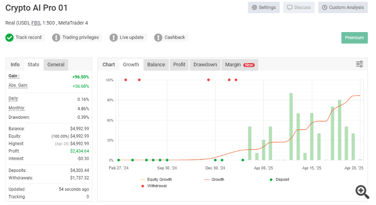Open chart filter settings sliders icon

[359, 64]
